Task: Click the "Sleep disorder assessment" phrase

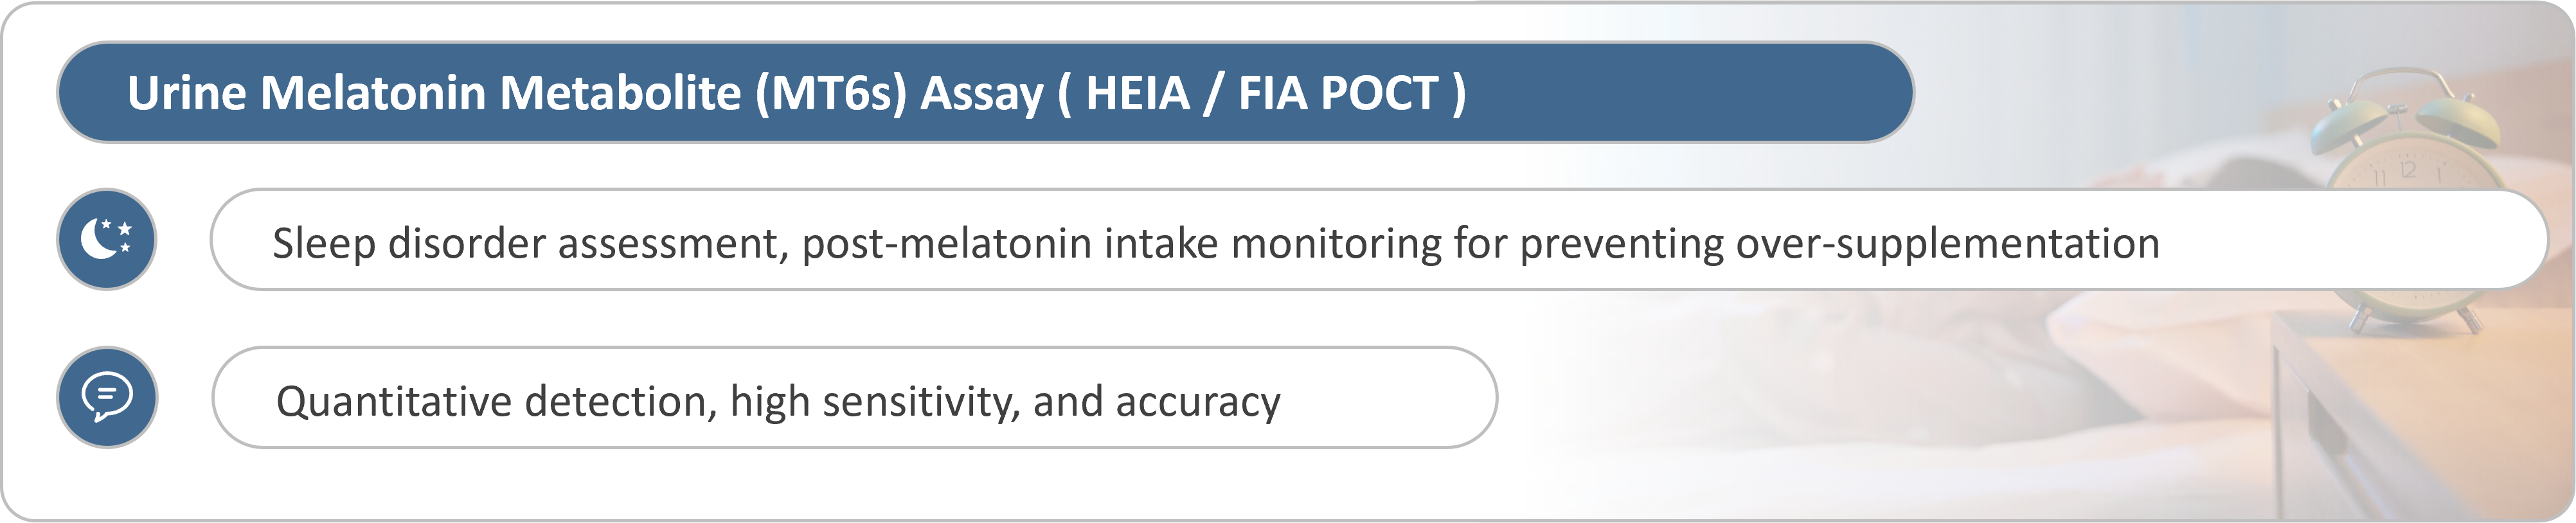Action: pyautogui.click(x=526, y=243)
